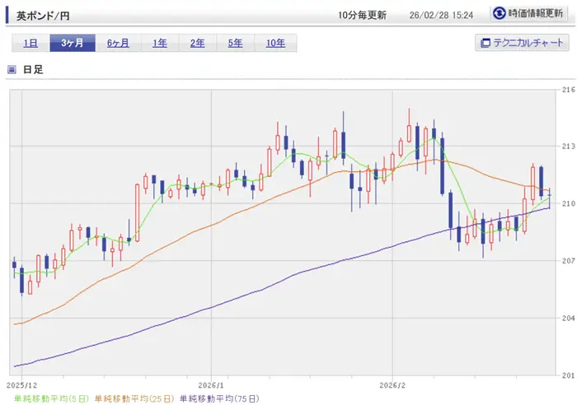This screenshot has width=577, height=405.
Task: Select the 1日 period tab
Action: [30, 43]
